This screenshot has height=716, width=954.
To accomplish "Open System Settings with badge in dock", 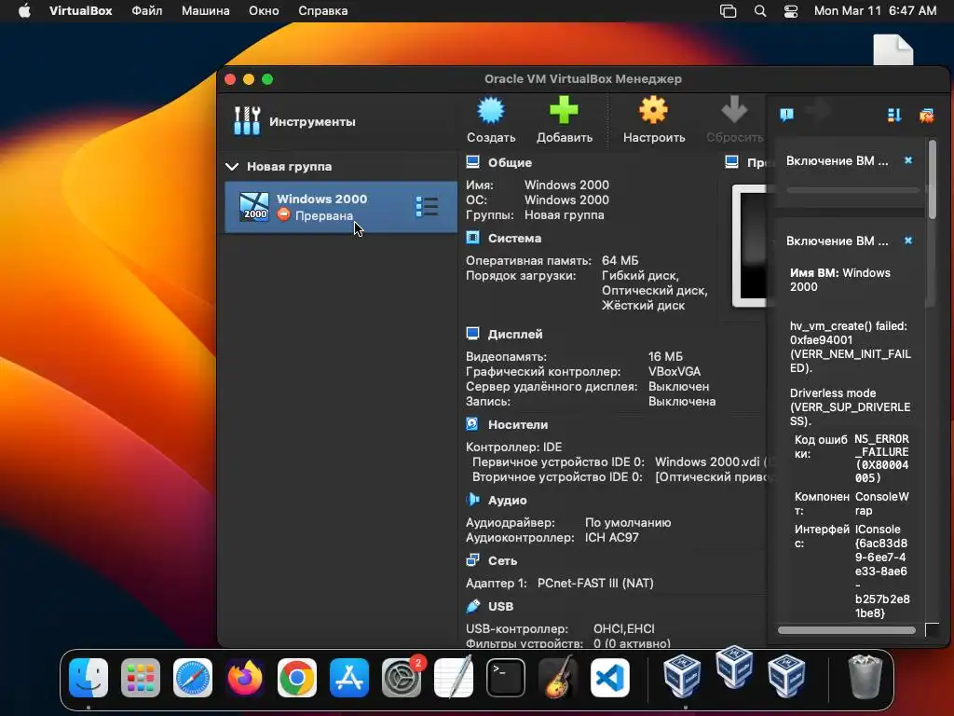I will pos(402,678).
